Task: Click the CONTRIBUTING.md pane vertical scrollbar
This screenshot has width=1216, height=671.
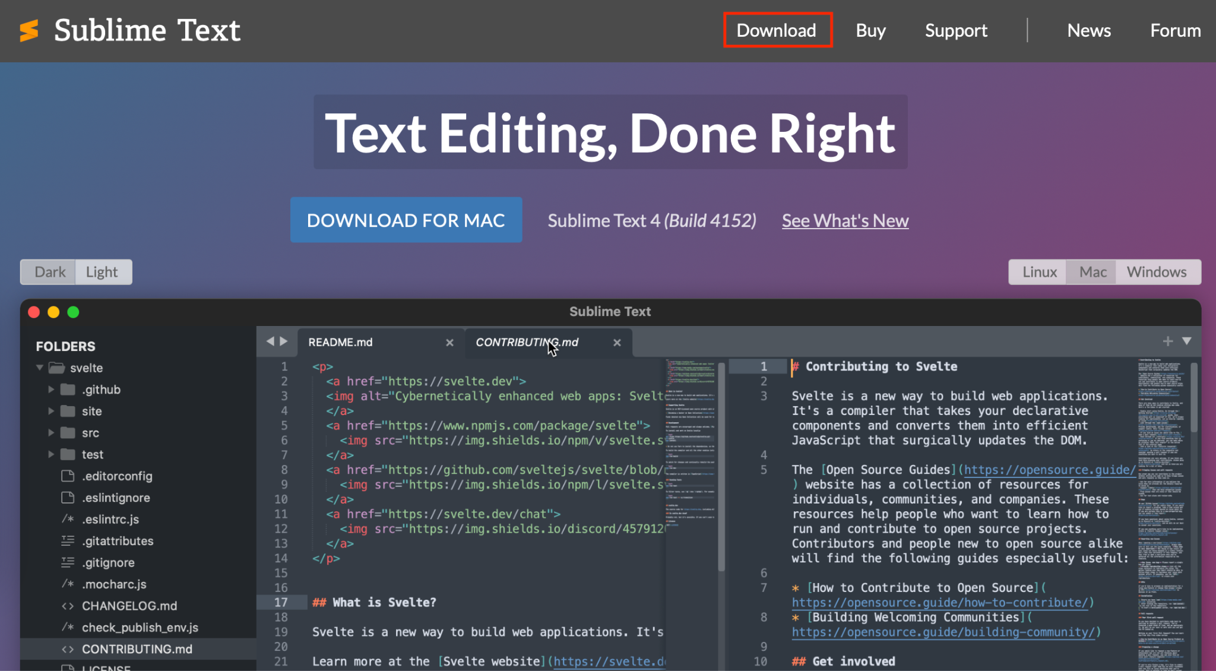Action: point(1194,397)
